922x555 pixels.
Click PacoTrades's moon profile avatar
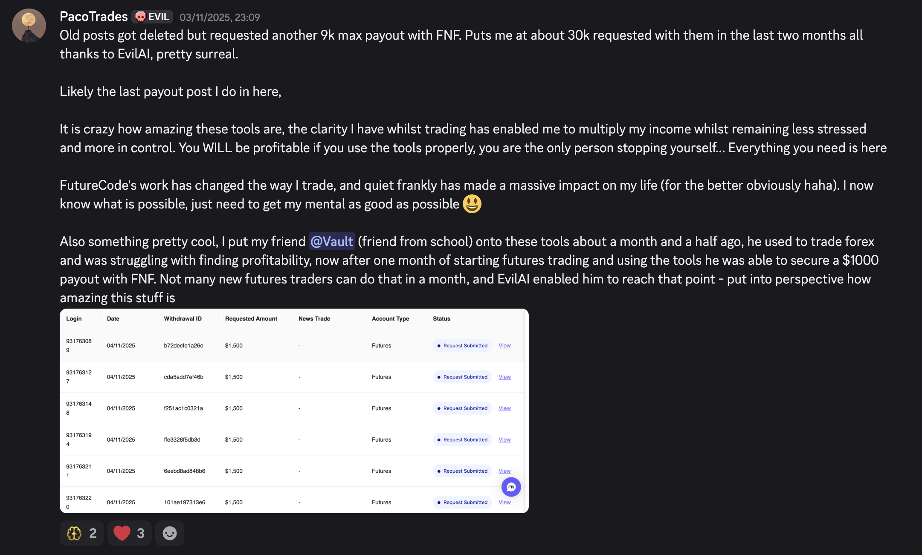28,25
